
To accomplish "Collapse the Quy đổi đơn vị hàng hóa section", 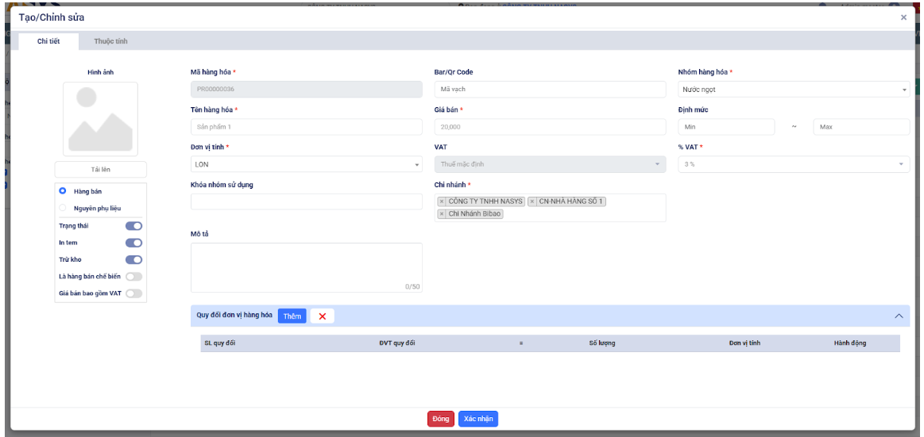I will [x=899, y=316].
